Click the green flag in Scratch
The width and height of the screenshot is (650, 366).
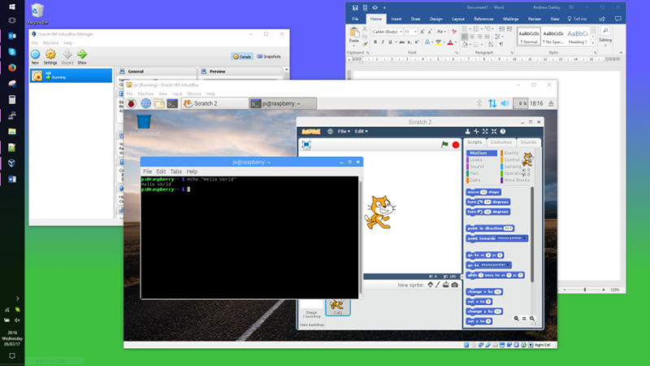pyautogui.click(x=444, y=144)
